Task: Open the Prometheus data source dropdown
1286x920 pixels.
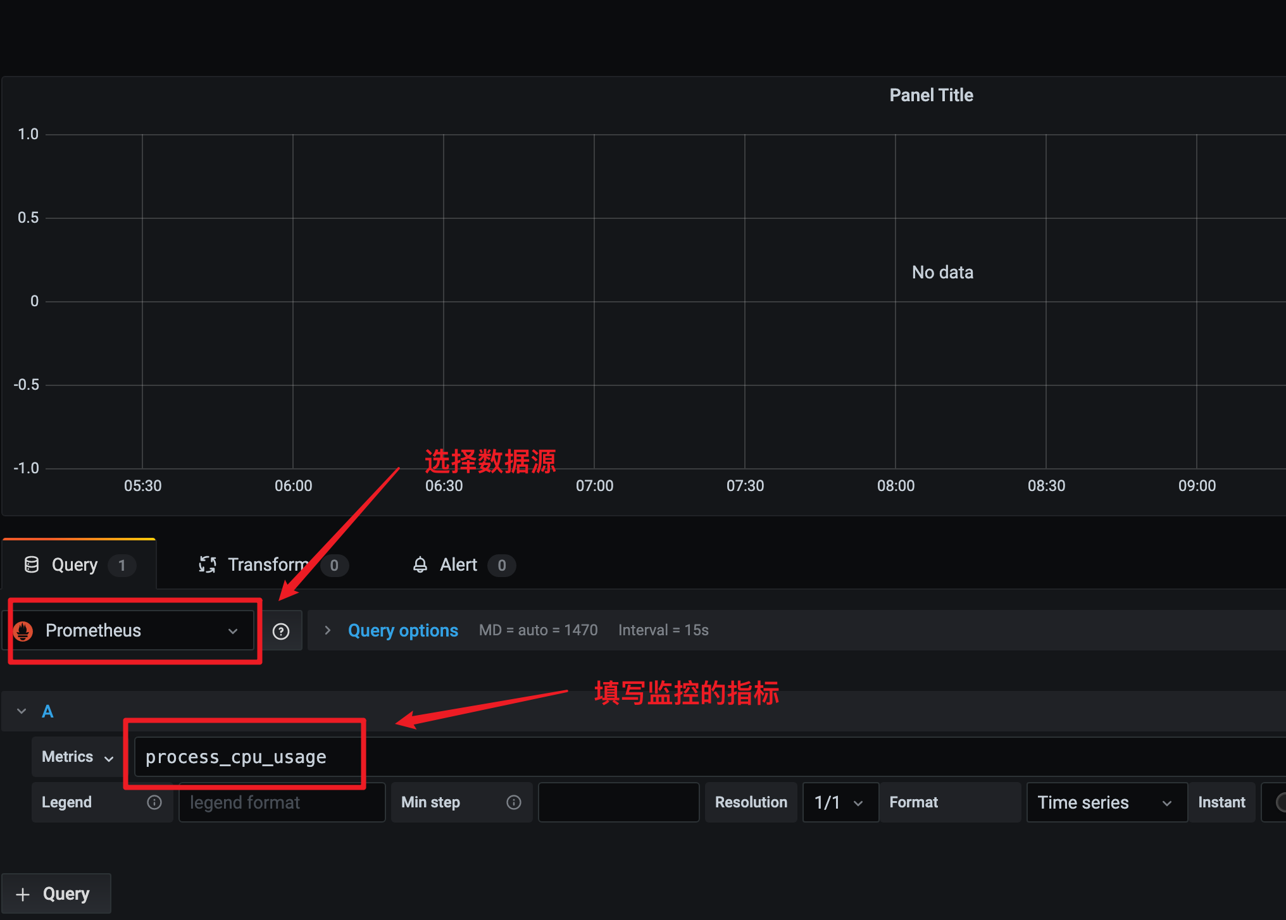Action: coord(134,631)
